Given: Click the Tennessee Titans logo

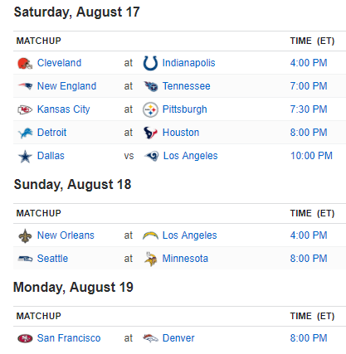Looking at the screenshot, I should coord(151,86).
